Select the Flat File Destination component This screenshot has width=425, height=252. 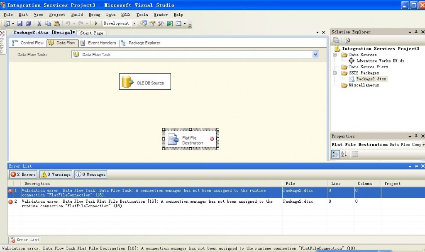(x=191, y=139)
